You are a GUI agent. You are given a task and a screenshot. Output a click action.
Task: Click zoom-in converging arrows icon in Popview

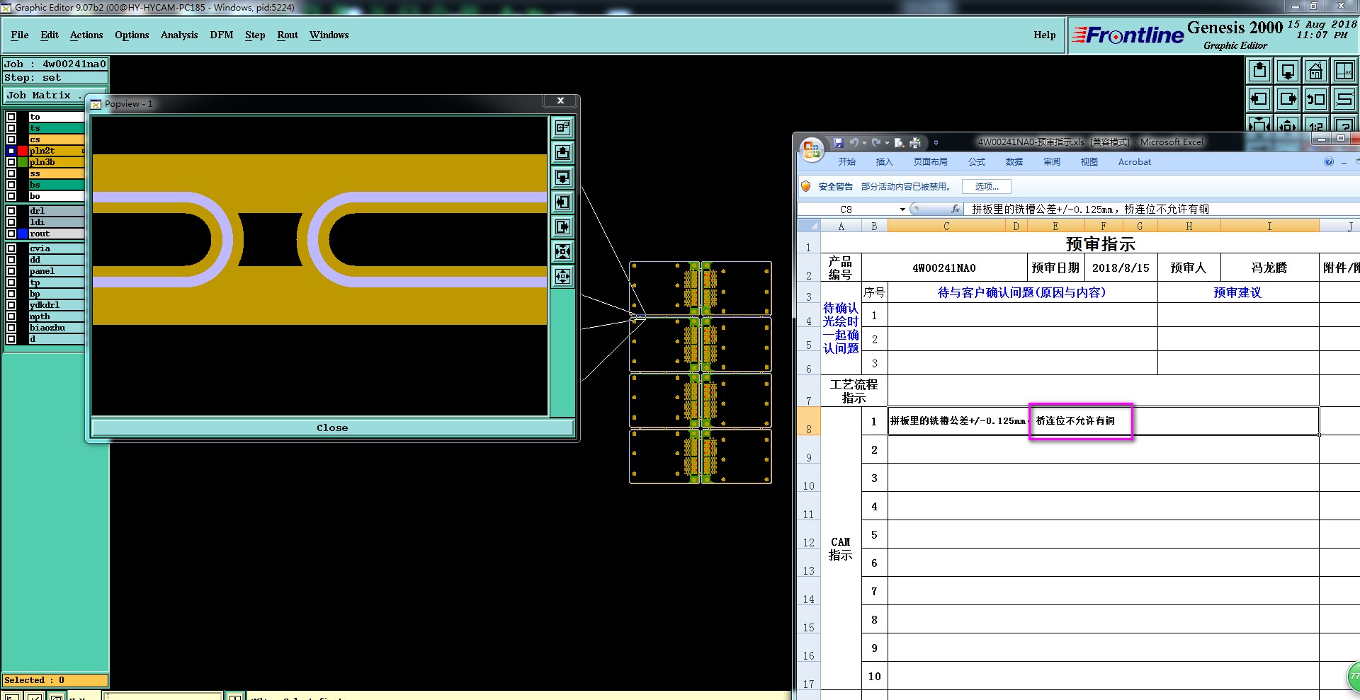click(x=562, y=252)
